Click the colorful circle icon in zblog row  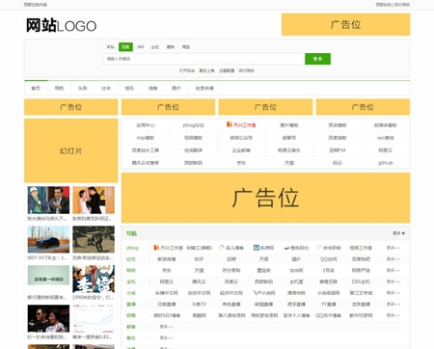[x=221, y=248]
